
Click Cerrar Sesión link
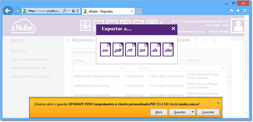pyautogui.click(x=219, y=32)
